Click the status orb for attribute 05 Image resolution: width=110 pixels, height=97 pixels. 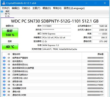[4, 71]
